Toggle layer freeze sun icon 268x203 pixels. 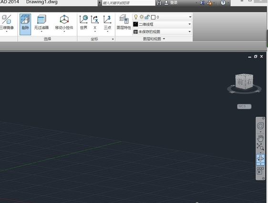click(141, 17)
